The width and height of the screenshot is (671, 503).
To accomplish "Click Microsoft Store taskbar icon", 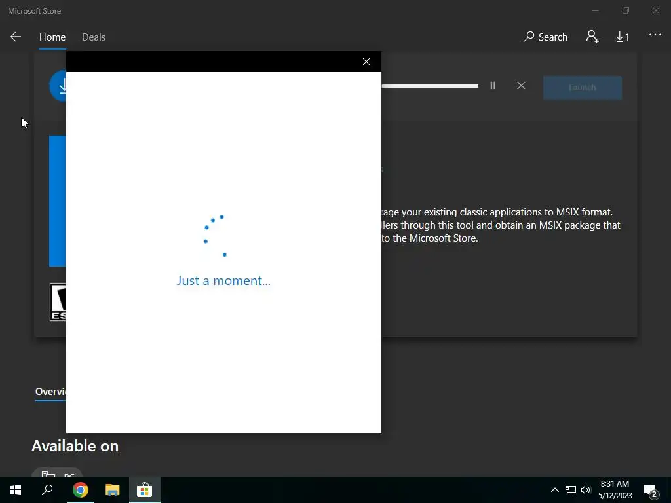I will tap(145, 490).
